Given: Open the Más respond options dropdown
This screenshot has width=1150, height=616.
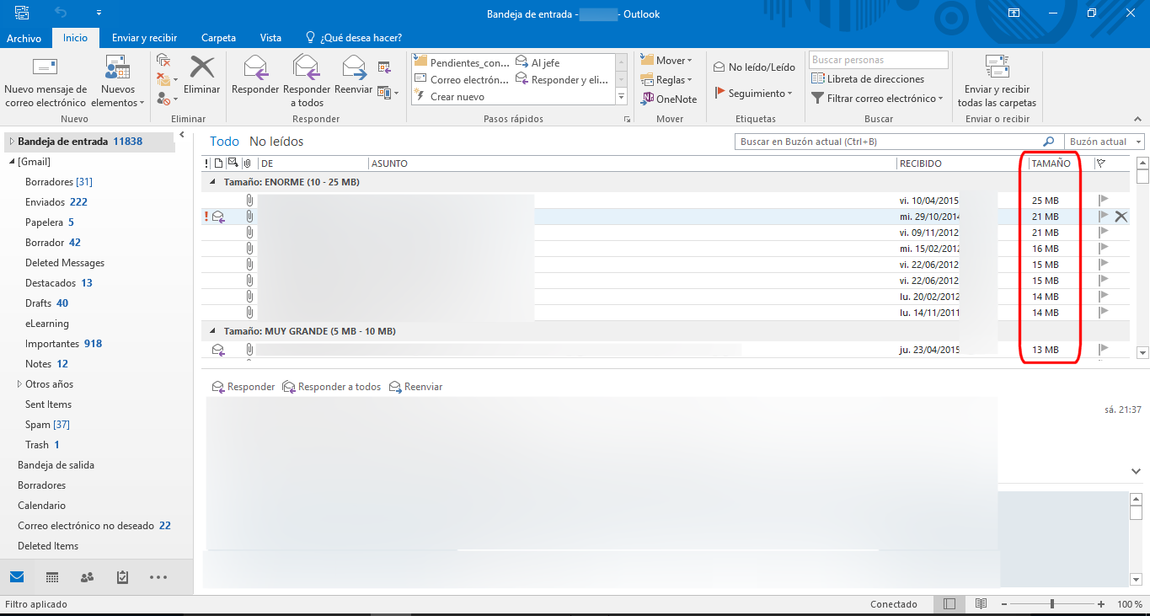Looking at the screenshot, I should coord(388,92).
